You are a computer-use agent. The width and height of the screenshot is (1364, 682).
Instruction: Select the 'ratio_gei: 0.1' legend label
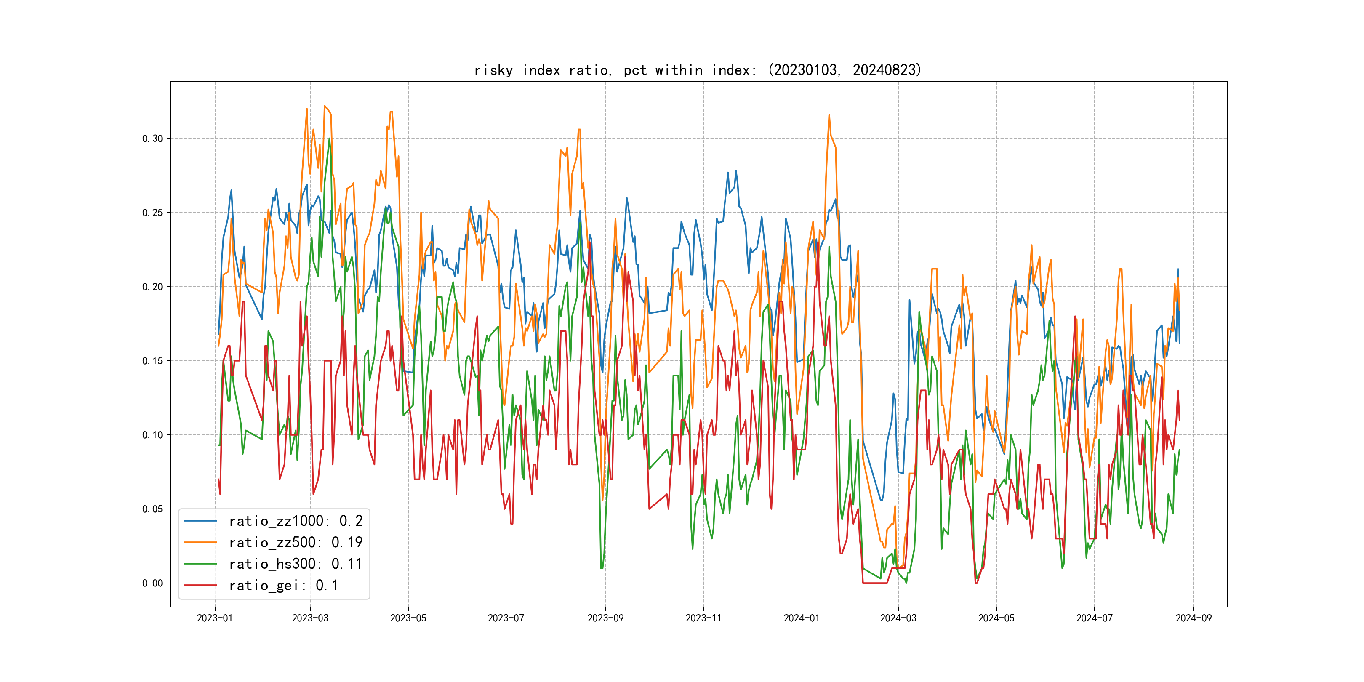(283, 585)
